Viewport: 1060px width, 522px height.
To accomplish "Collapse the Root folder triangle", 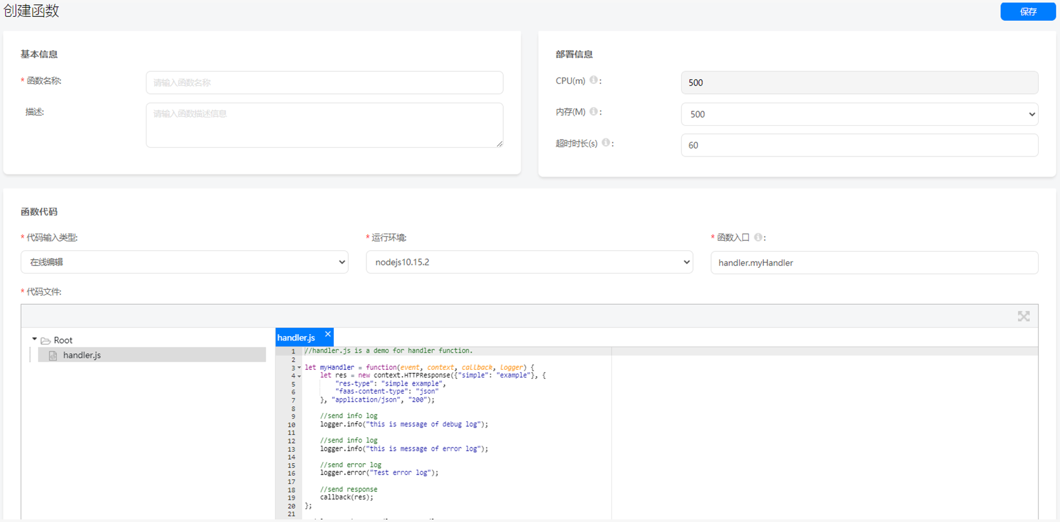I will (34, 339).
